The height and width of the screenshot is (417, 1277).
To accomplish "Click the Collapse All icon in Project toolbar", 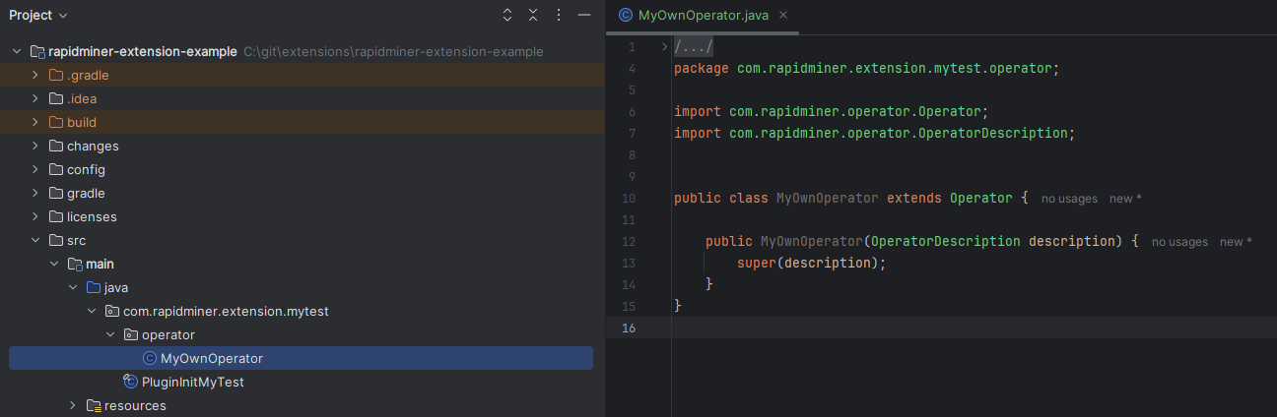I will tap(533, 16).
